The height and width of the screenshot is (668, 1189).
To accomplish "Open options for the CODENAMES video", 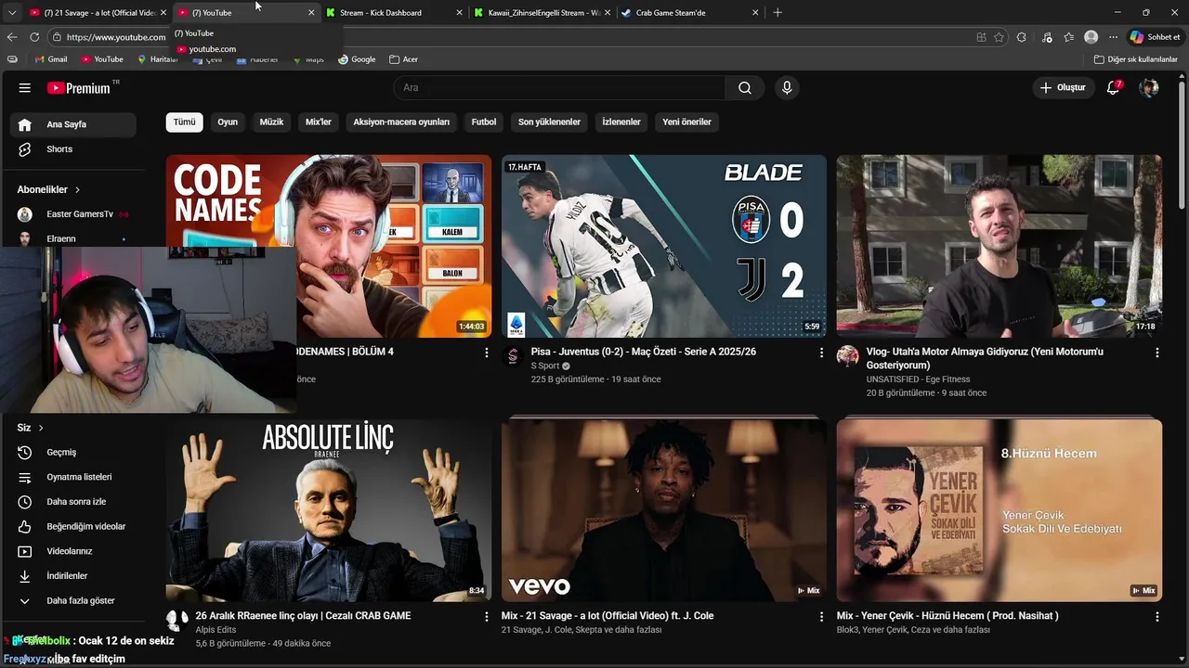I will 486,353.
